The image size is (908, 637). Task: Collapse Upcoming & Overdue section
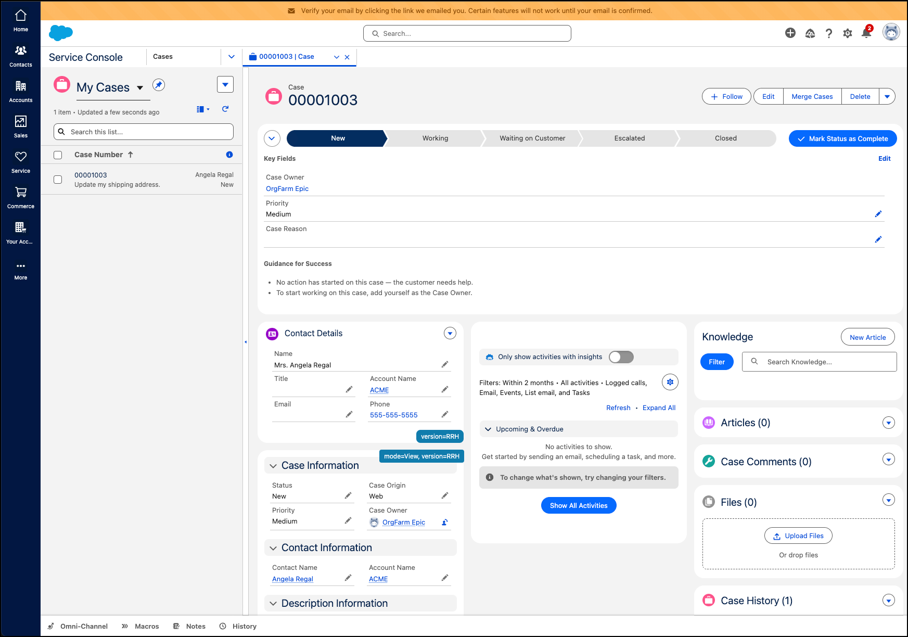[x=488, y=429]
